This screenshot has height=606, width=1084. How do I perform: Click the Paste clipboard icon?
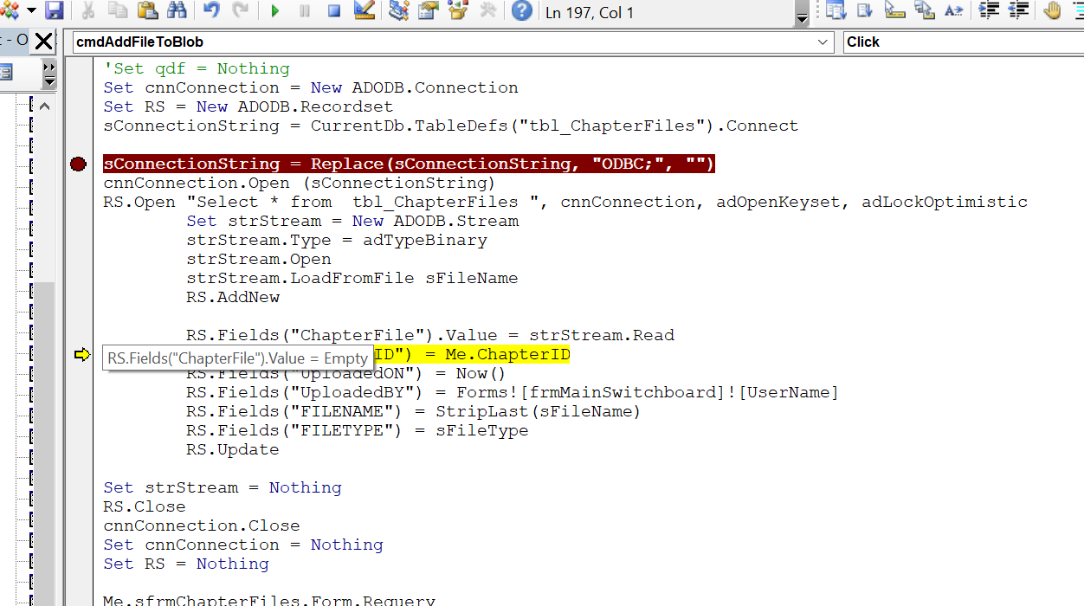click(x=147, y=11)
